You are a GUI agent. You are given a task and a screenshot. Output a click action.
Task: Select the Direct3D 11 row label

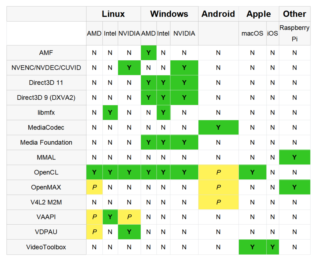coord(46,83)
